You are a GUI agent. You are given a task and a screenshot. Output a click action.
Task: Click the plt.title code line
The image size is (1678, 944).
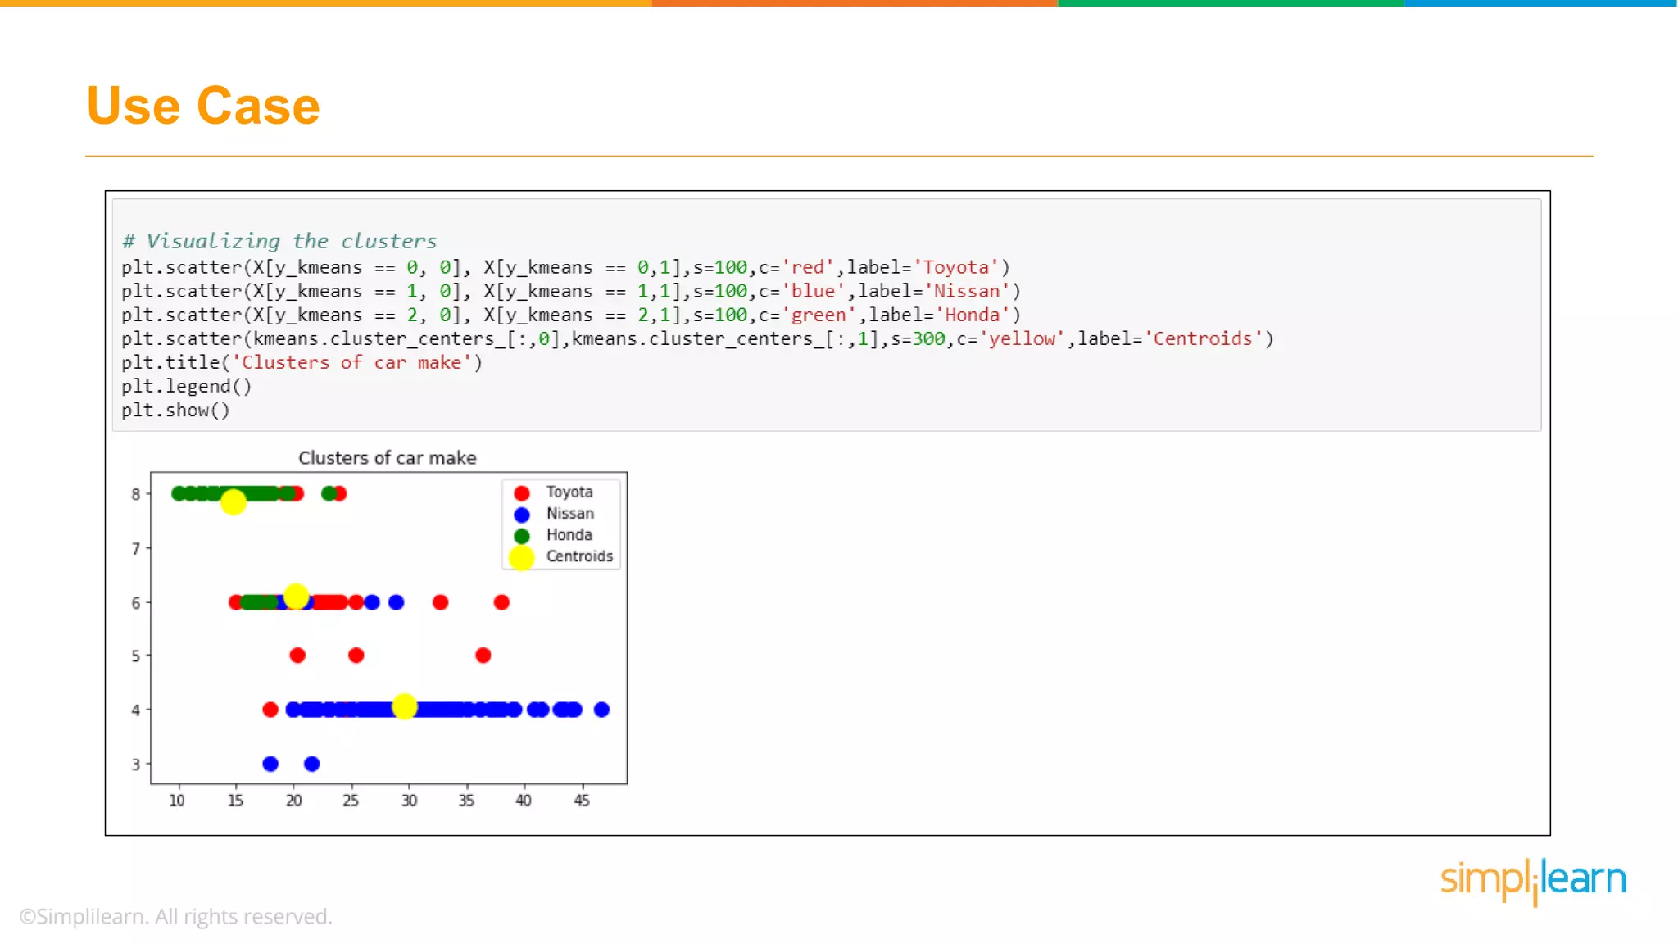[x=302, y=363]
